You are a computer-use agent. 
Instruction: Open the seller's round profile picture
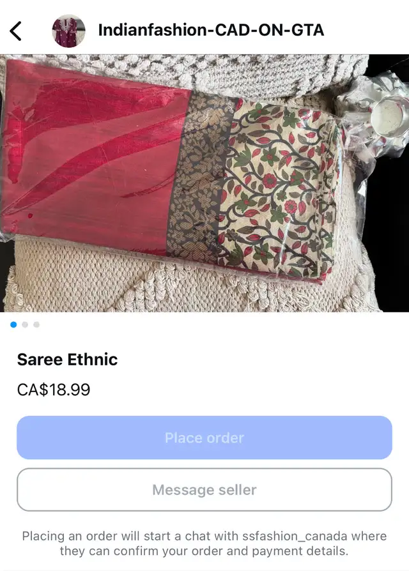pos(68,31)
